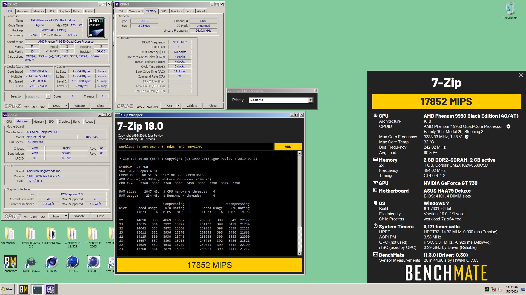Open the bm-manual folder on desktop
Screen dimensions: 526x295
10,235
